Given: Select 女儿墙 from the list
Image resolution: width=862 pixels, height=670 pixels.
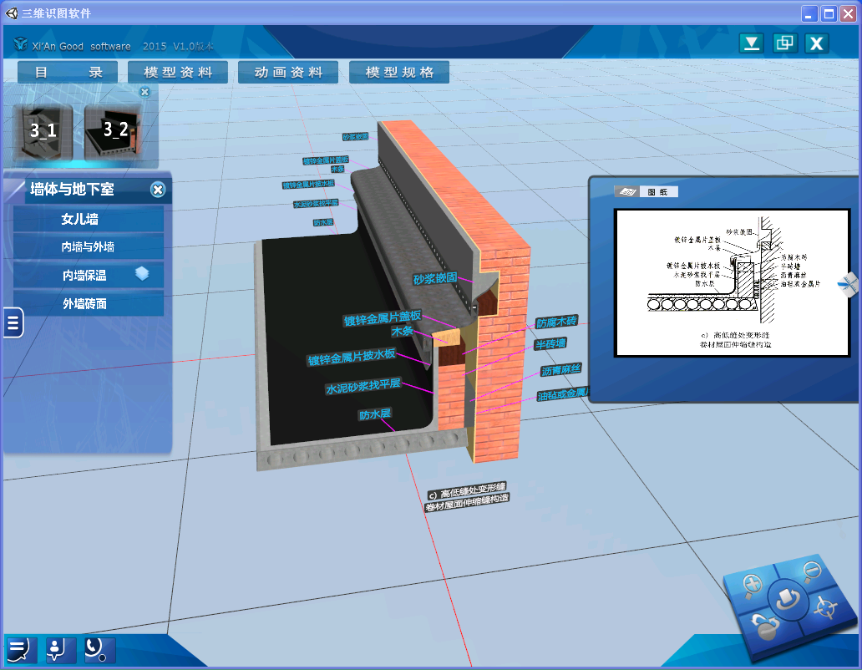Looking at the screenshot, I should [x=88, y=219].
